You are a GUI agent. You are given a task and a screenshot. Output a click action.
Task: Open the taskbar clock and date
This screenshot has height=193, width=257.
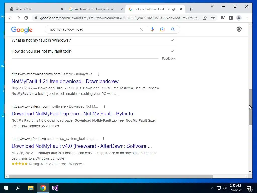coord(235,188)
